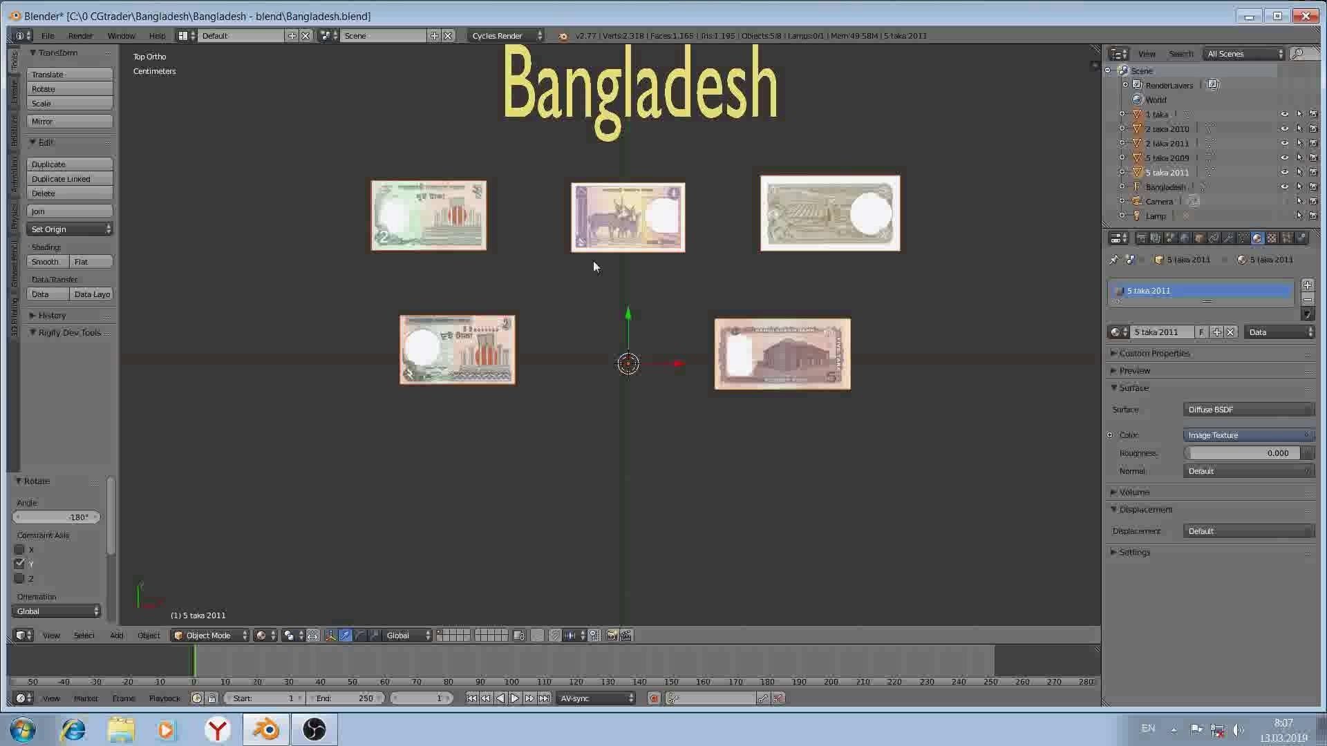Open the Set Origin dropdown
The width and height of the screenshot is (1327, 746).
click(69, 229)
